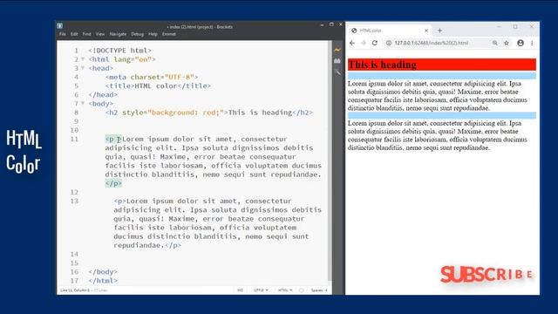Open the Navigate menu in Brackets
Screen dimensions: 558x314
[x=118, y=34]
